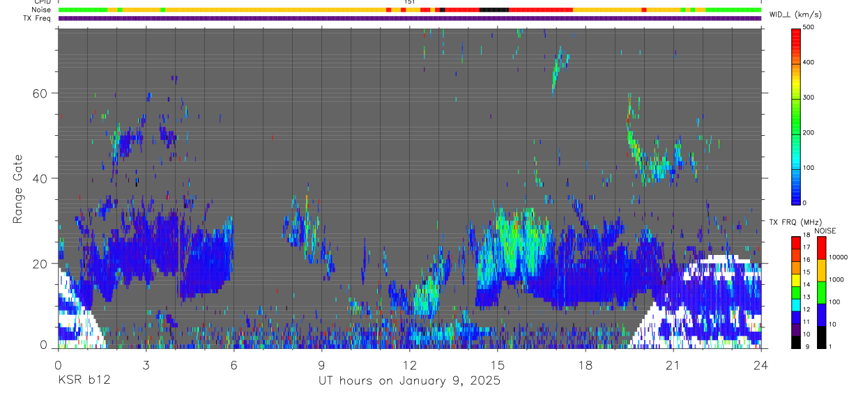856x395 pixels.
Task: Click the 14 label on TX FRQ scale
Action: point(807,284)
